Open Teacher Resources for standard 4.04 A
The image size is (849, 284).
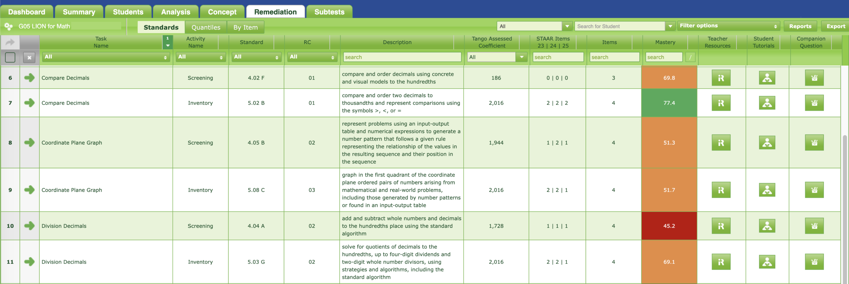tap(721, 226)
